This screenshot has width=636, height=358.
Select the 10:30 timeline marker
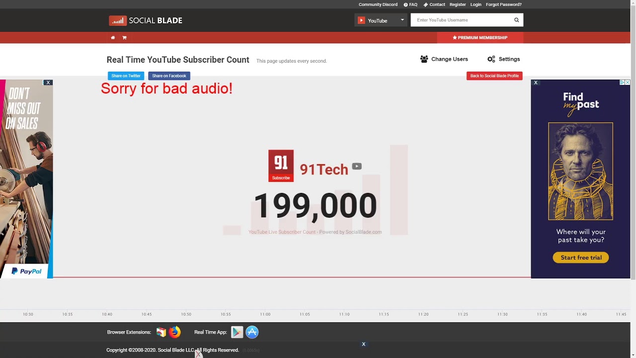point(28,314)
